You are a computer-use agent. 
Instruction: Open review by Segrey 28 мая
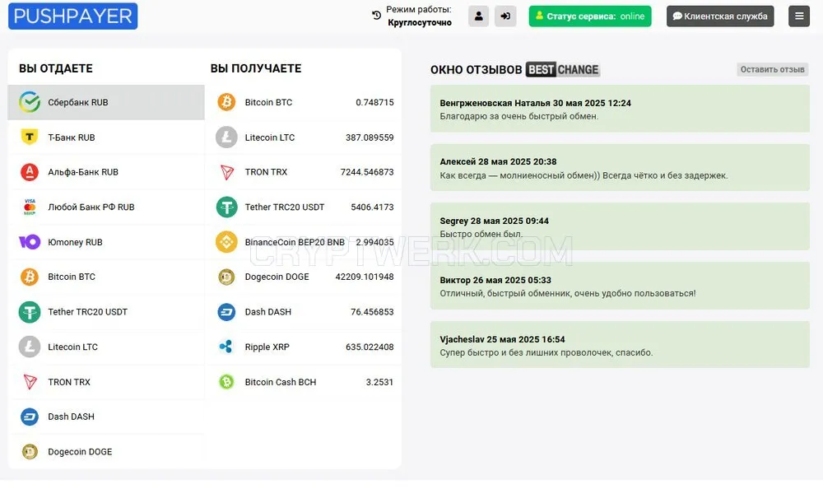coord(620,227)
